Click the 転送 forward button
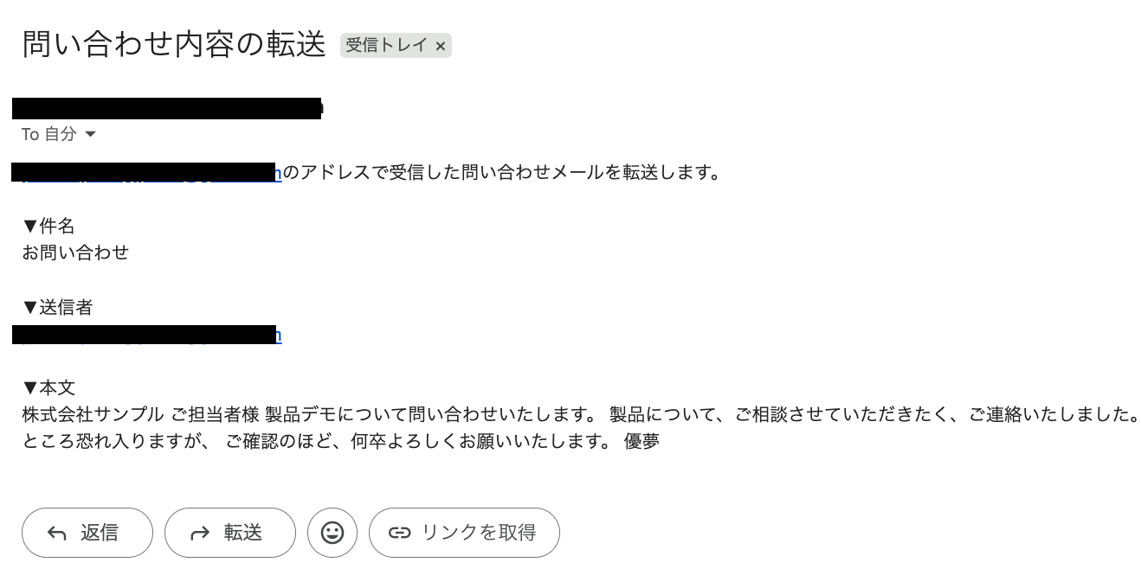The image size is (1141, 569). coord(229,533)
